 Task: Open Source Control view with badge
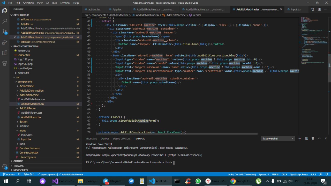4,32
